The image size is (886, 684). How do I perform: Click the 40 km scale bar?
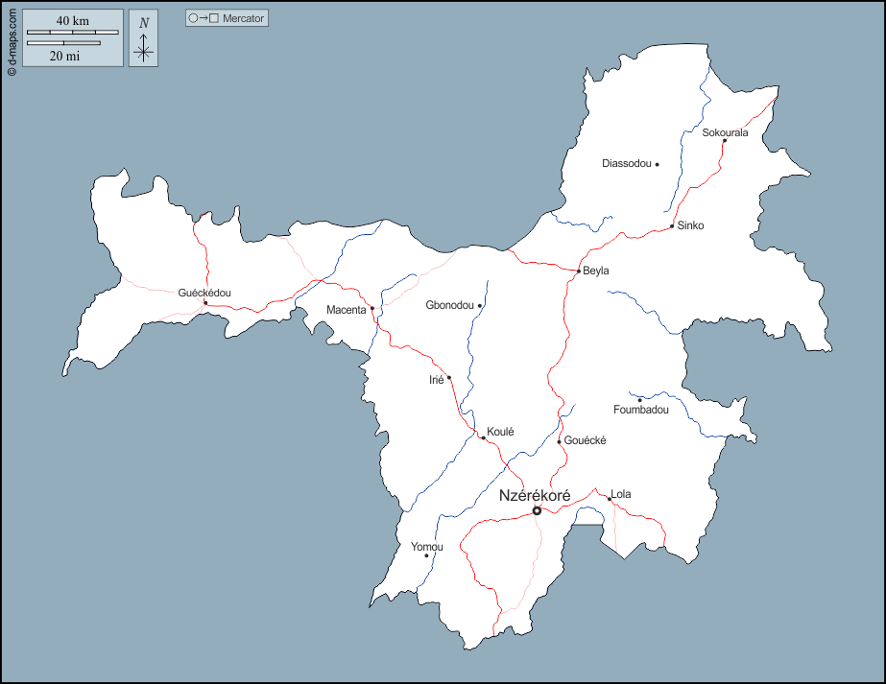tap(73, 33)
